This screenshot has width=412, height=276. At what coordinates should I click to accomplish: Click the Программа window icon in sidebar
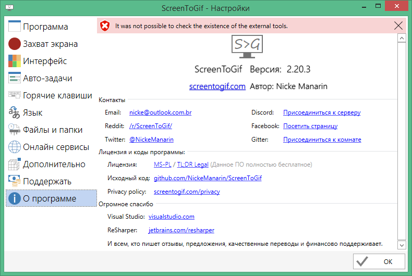pos(15,27)
